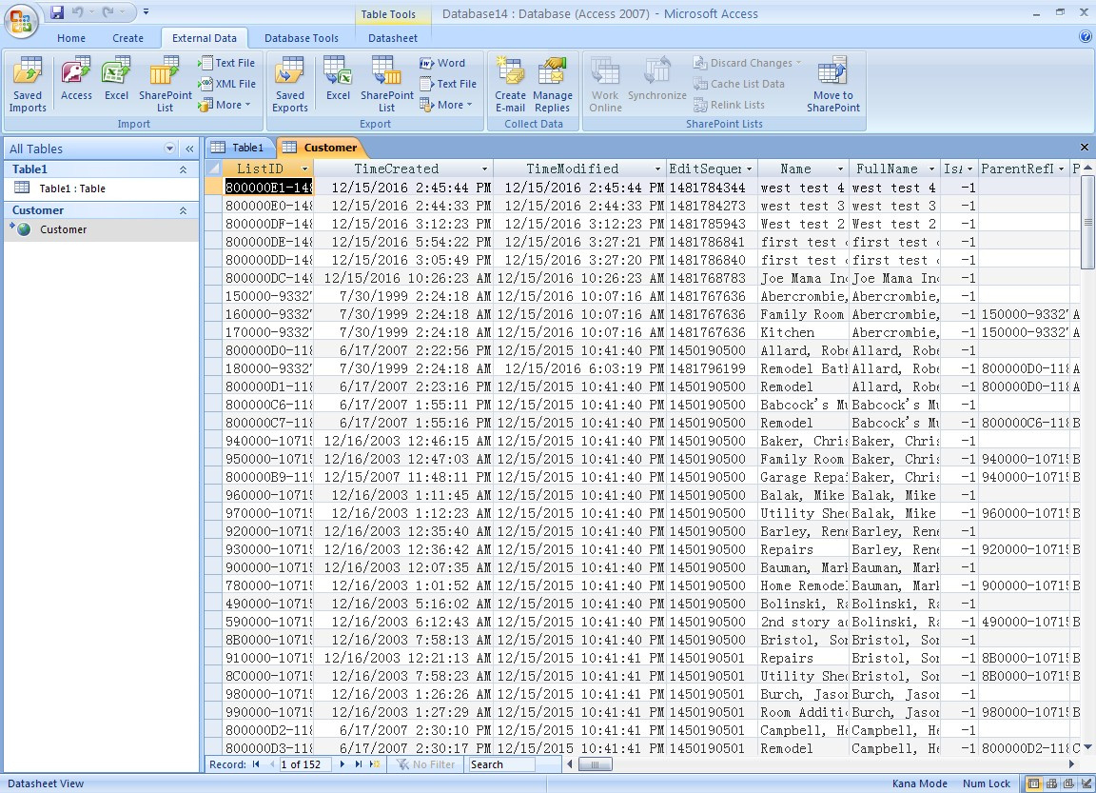1096x793 pixels.
Task: Import from Access database
Action: pyautogui.click(x=76, y=78)
